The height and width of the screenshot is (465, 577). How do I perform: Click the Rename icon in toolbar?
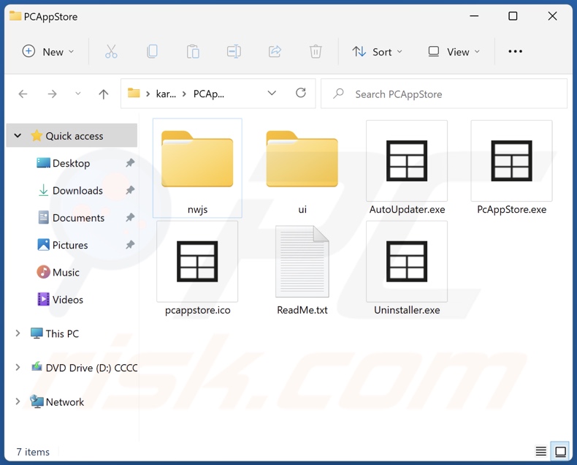234,52
